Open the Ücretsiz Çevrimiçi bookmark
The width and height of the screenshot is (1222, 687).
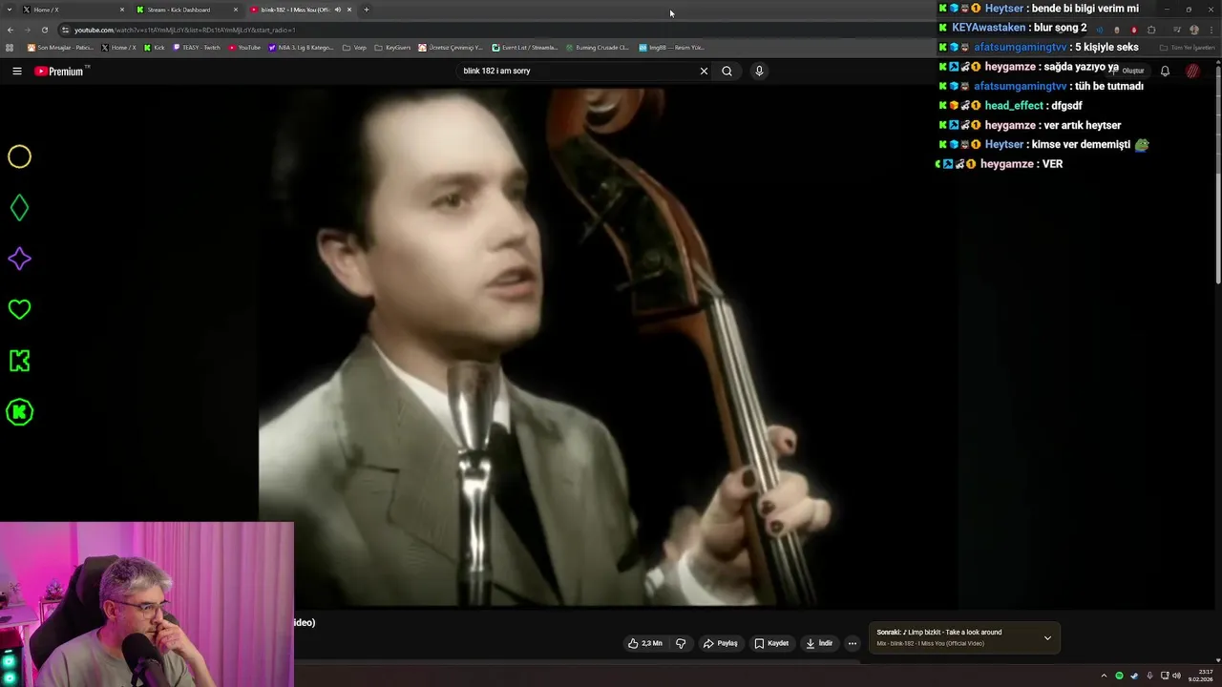(x=451, y=47)
